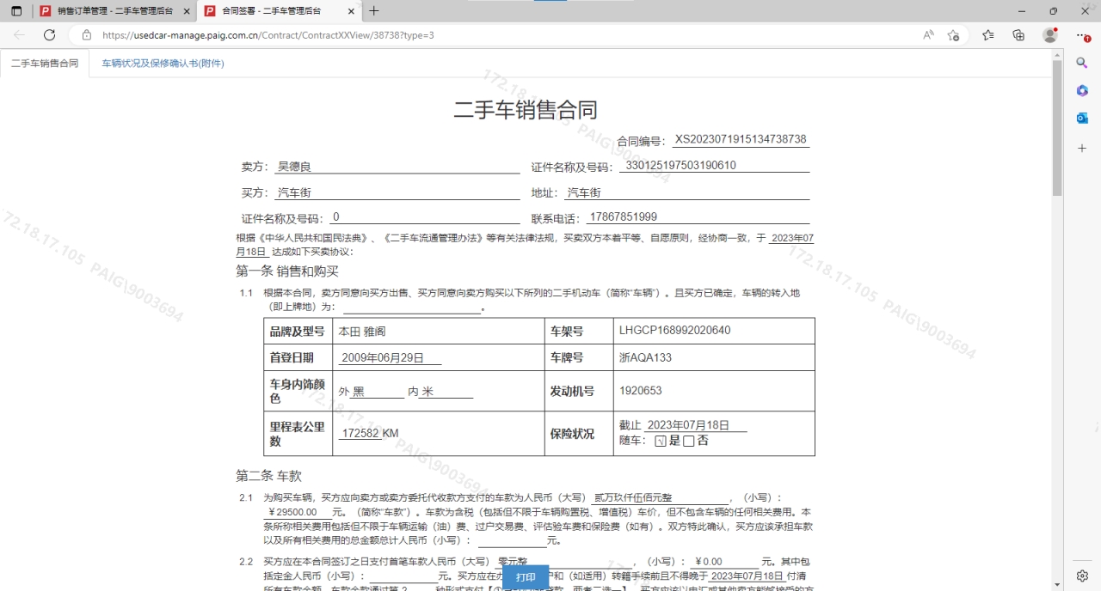Click engine number 1920653
1101x591 pixels.
click(x=641, y=391)
